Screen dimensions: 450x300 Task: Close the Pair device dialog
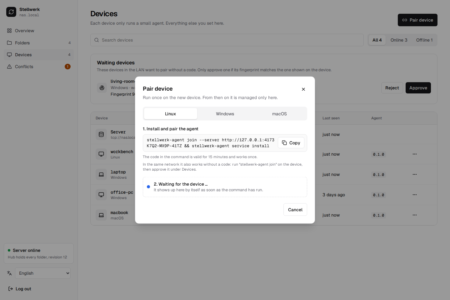pos(303,89)
